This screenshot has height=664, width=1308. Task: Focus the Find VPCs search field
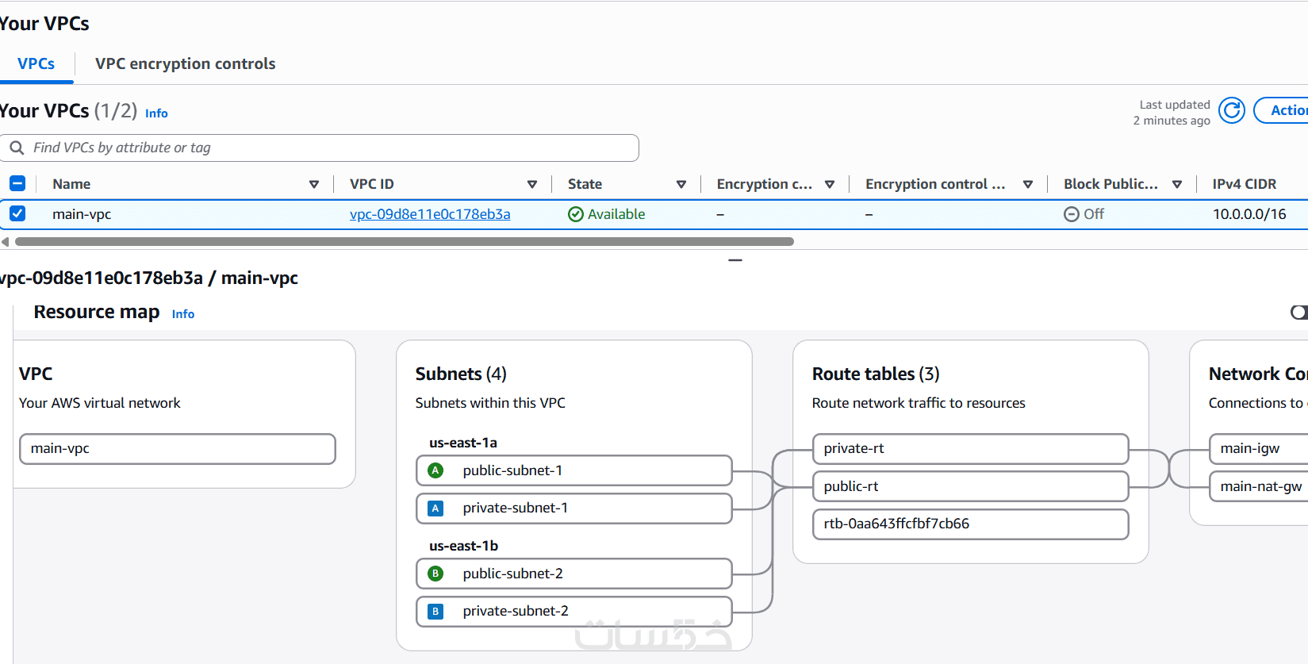[x=320, y=148]
